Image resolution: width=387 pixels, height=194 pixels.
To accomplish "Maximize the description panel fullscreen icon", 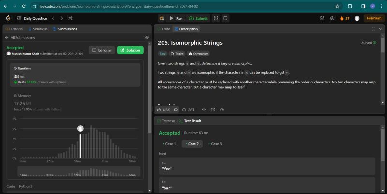I will [x=373, y=29].
